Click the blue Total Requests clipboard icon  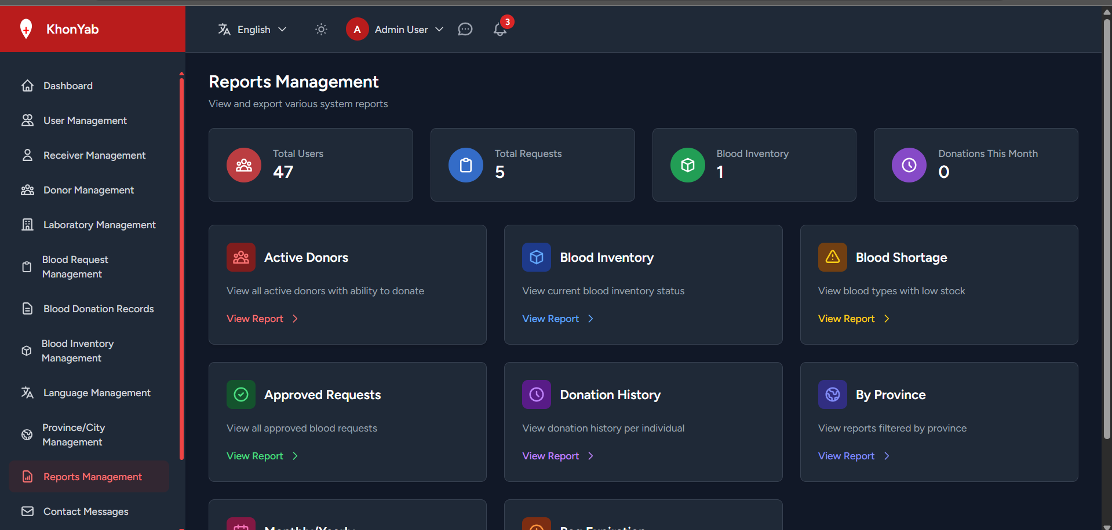pyautogui.click(x=466, y=165)
